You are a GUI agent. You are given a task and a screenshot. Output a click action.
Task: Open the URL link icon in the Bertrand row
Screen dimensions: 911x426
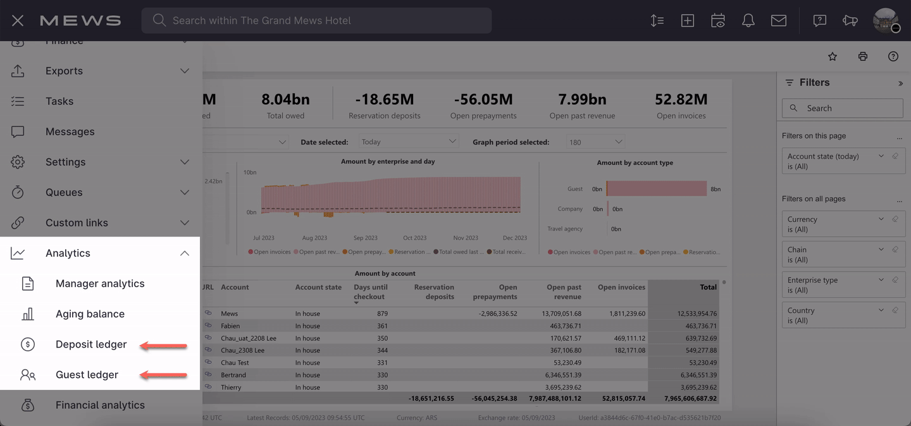pos(208,375)
